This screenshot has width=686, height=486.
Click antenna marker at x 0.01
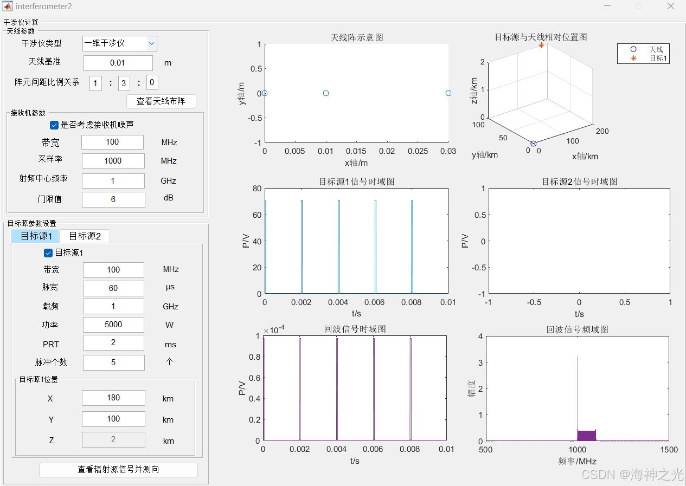[x=326, y=93]
